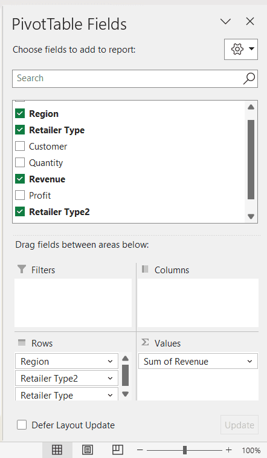Open dropdown for Sum of Revenue
Screen dimensions: 267x458
point(249,361)
